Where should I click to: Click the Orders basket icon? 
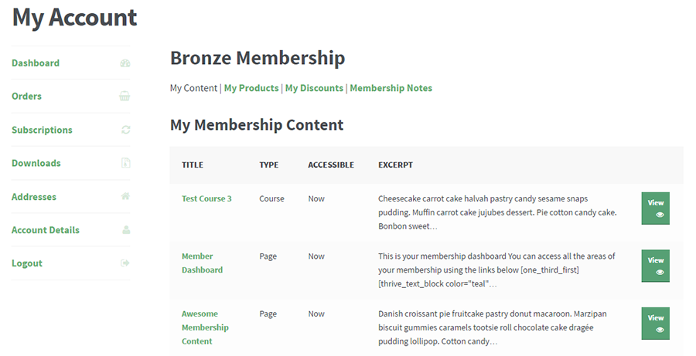tap(125, 97)
